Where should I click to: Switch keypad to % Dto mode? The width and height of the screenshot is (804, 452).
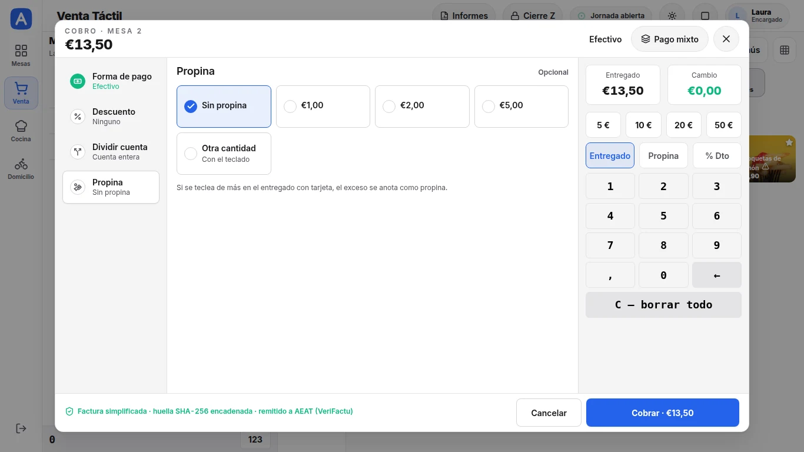click(717, 155)
